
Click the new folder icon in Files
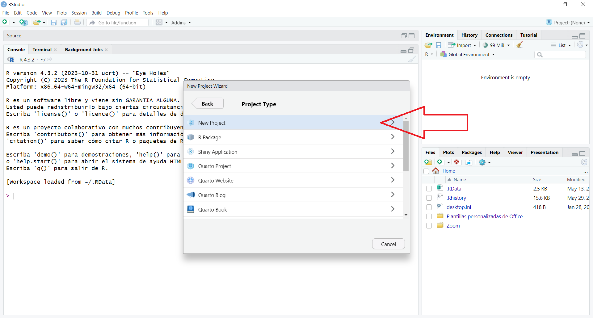[x=428, y=162]
